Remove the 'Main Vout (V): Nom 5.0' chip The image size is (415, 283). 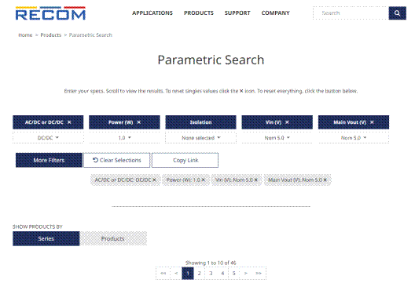tap(325, 180)
